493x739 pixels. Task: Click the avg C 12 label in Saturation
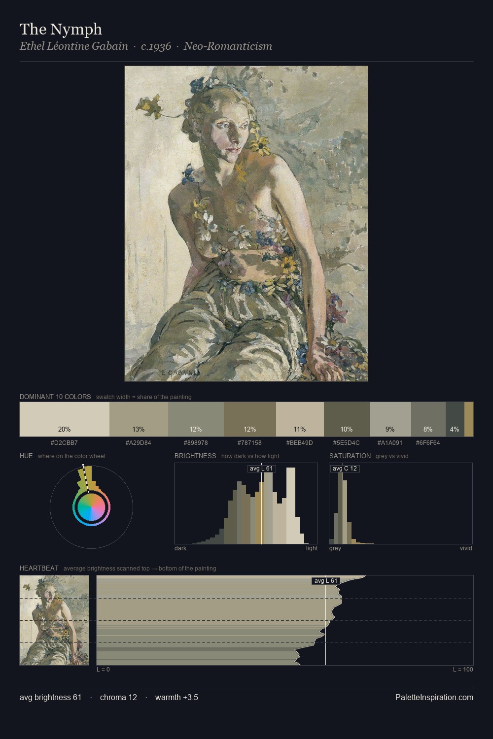[345, 469]
